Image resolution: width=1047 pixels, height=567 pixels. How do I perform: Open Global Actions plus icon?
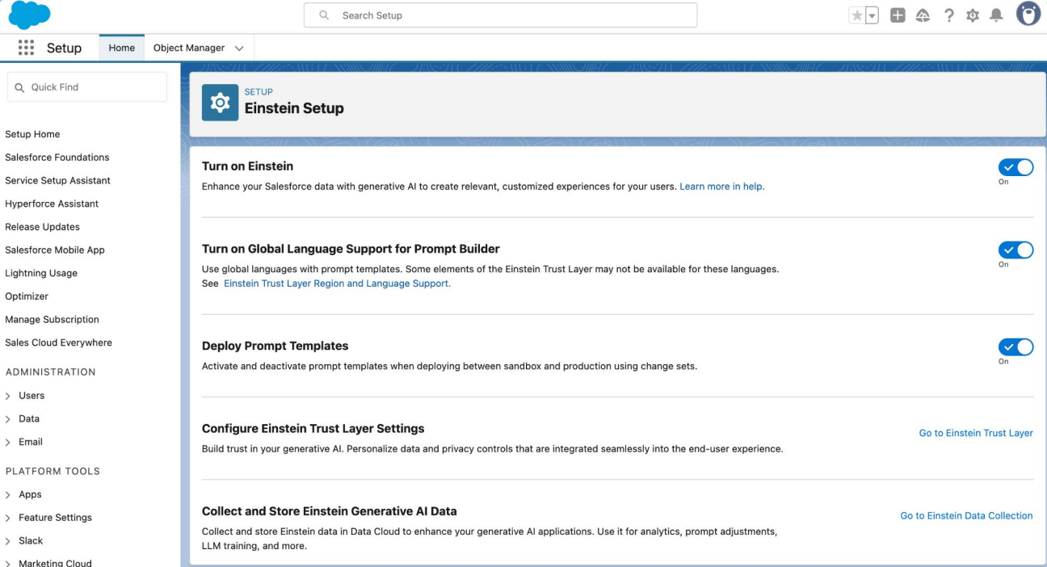[898, 15]
